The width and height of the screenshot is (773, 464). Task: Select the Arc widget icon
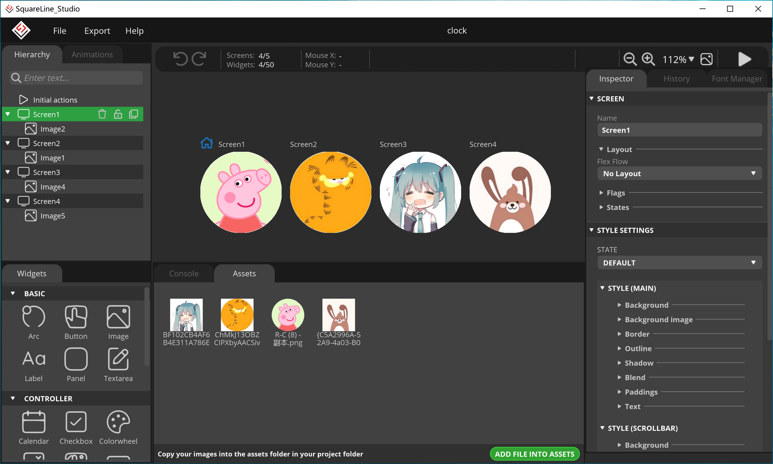[33, 317]
